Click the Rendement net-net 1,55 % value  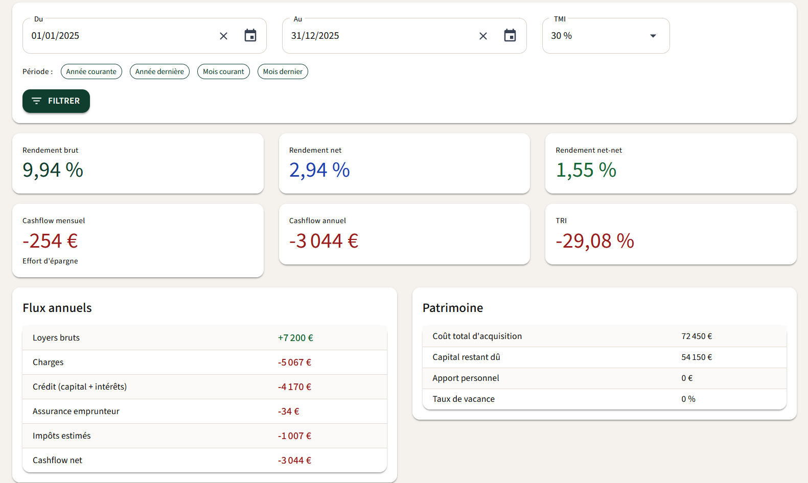[x=586, y=170]
